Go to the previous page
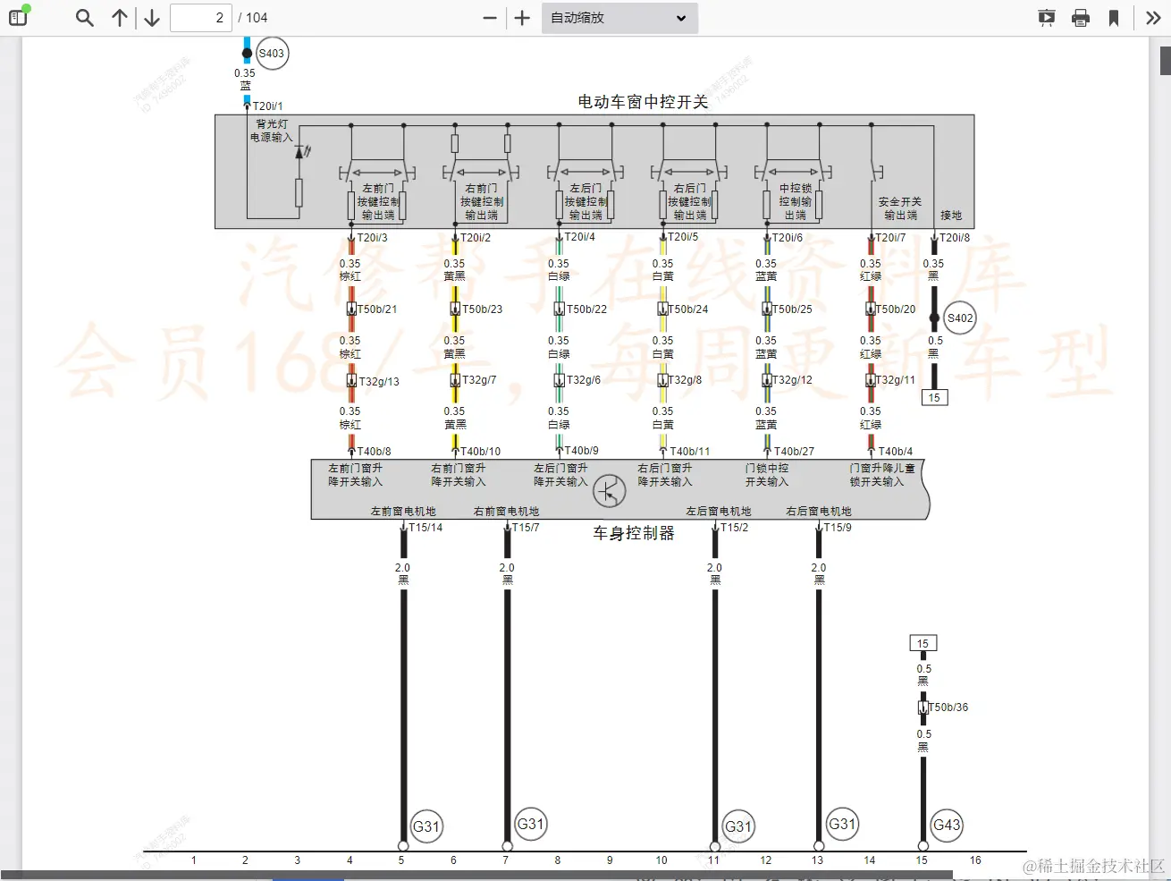The image size is (1171, 881). tap(120, 17)
